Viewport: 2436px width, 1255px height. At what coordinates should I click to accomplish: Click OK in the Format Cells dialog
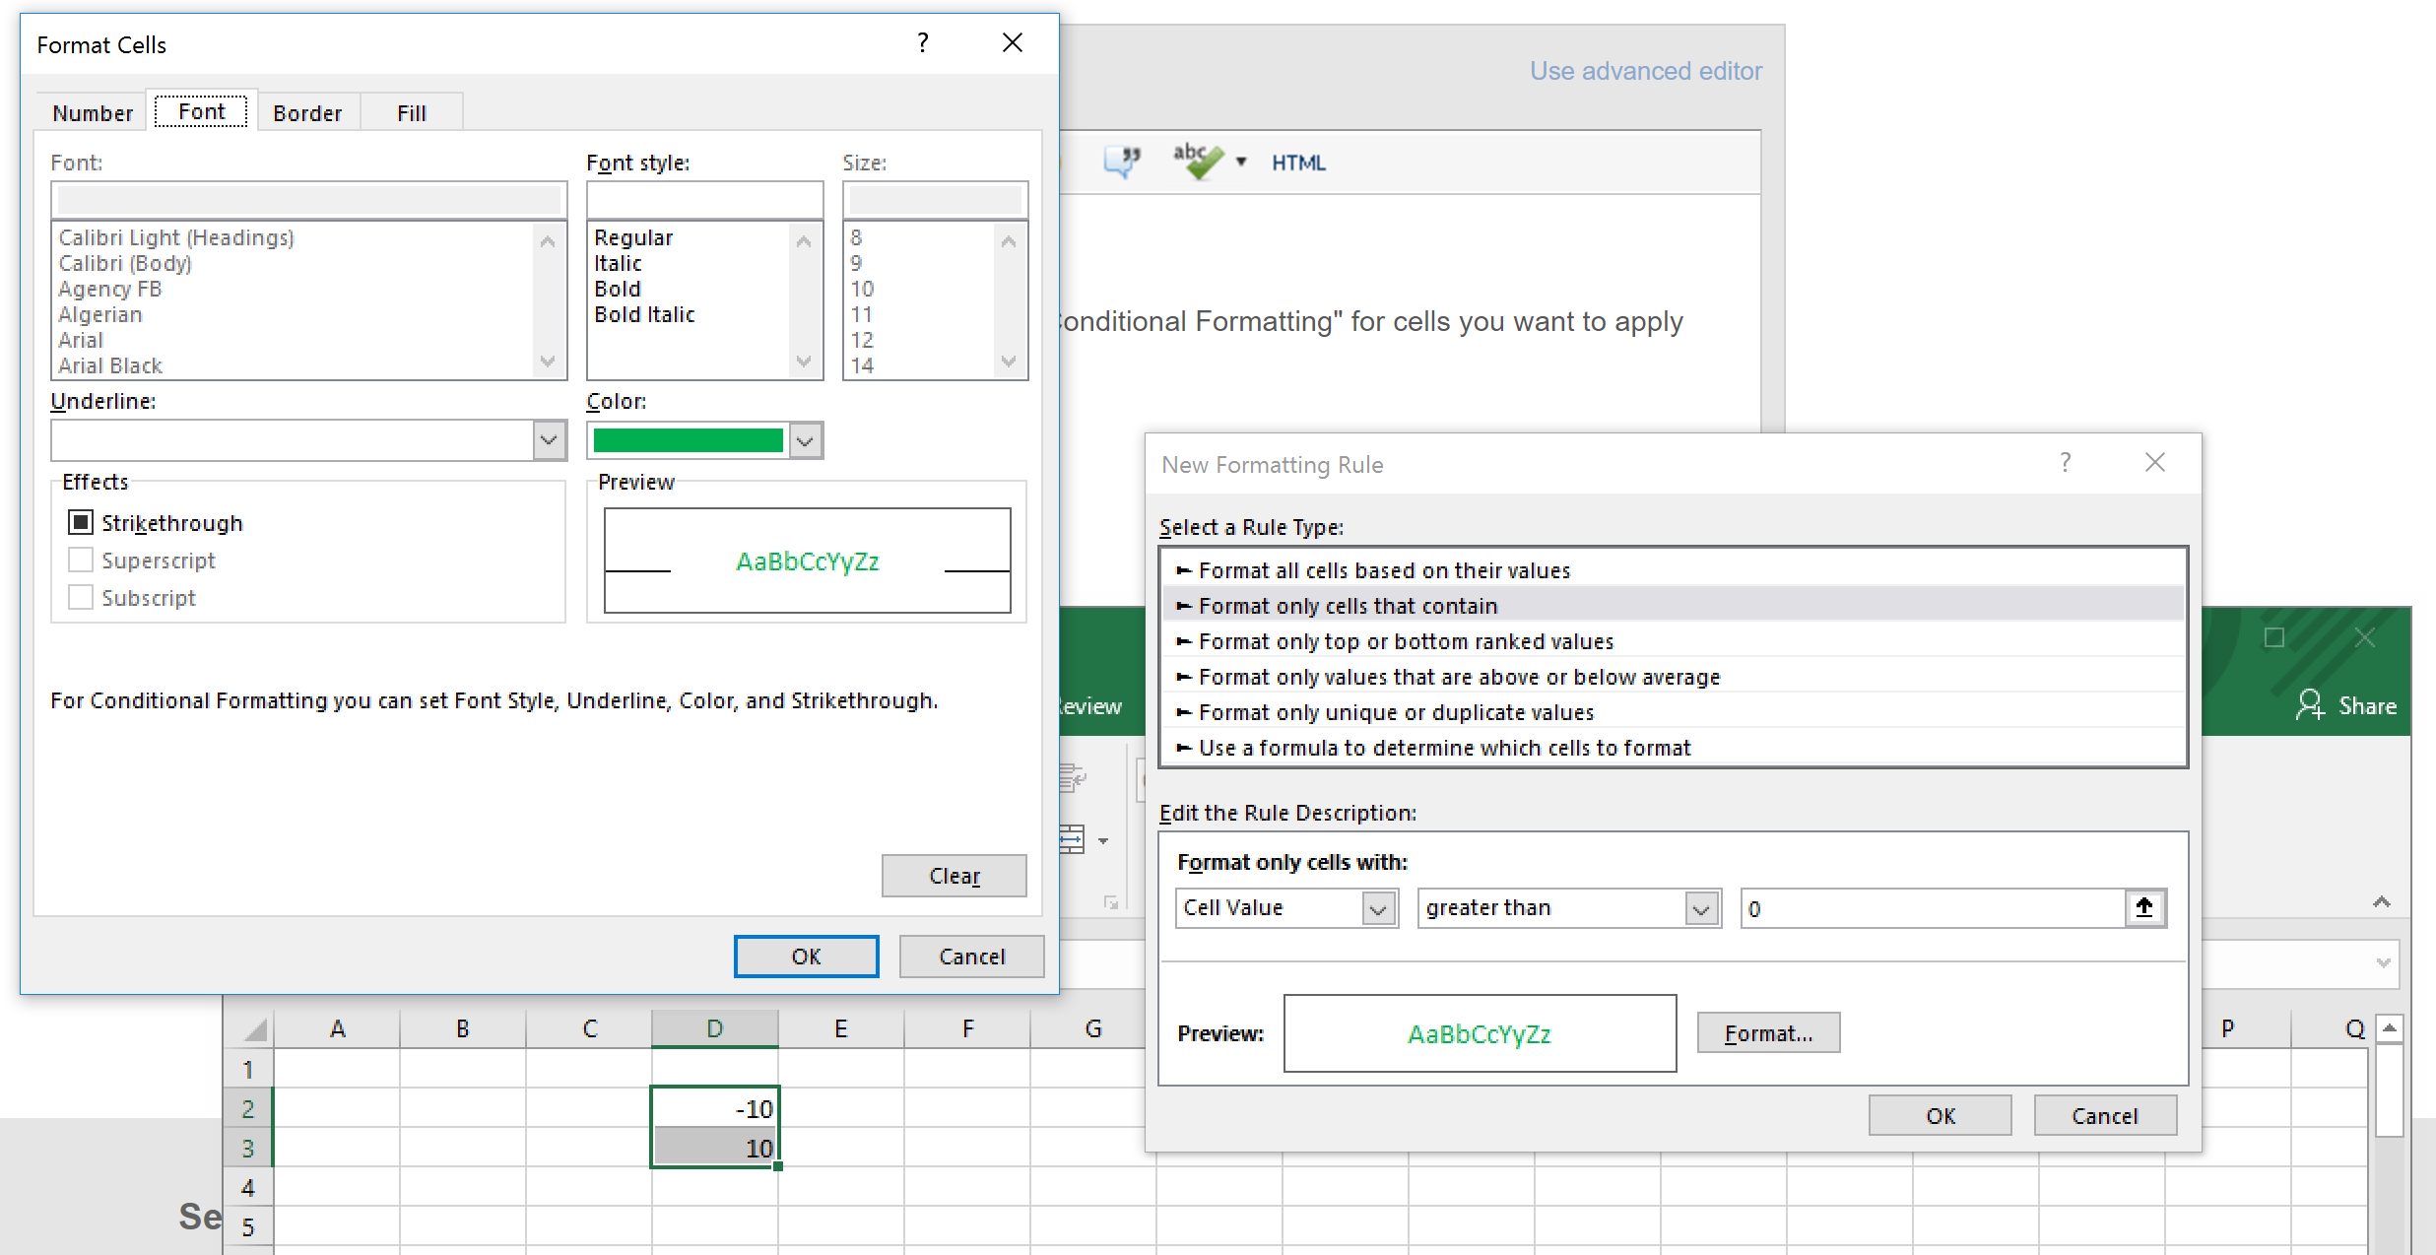[x=806, y=957]
